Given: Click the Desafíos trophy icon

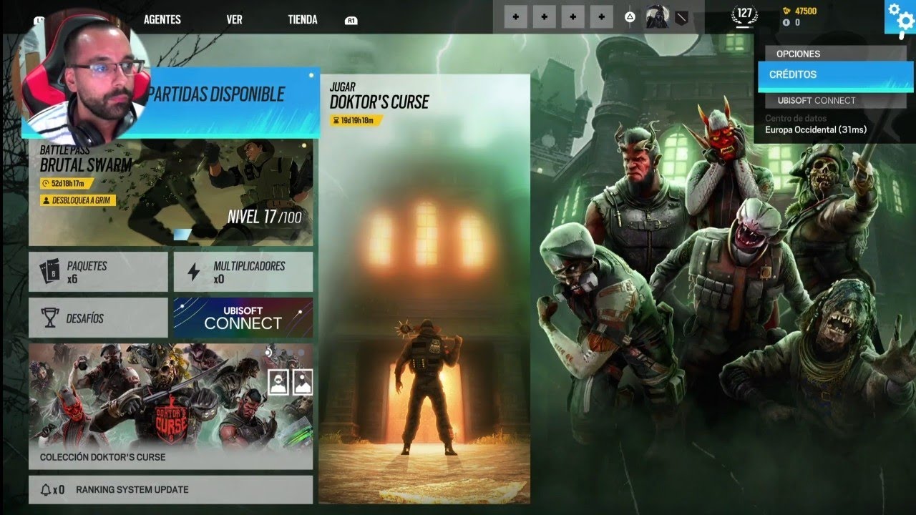Looking at the screenshot, I should 50,318.
